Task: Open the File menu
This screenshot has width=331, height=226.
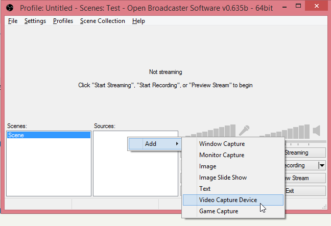Action: tap(13, 21)
